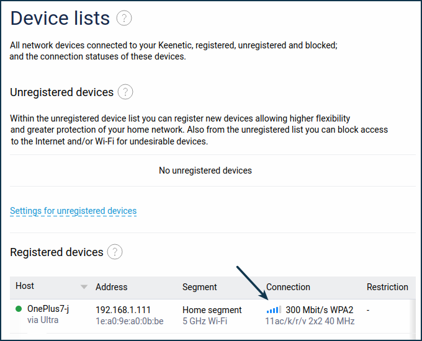The image size is (422, 341).
Task: Click 'Home segment' cell
Action: point(212,310)
